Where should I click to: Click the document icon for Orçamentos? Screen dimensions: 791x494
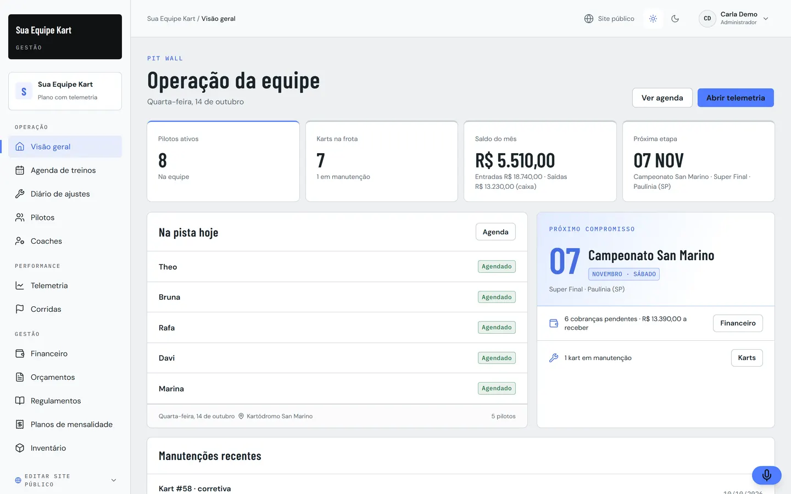pyautogui.click(x=20, y=377)
